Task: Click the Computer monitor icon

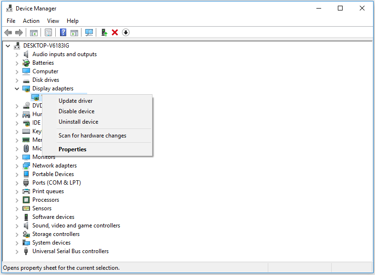Action: [26, 71]
